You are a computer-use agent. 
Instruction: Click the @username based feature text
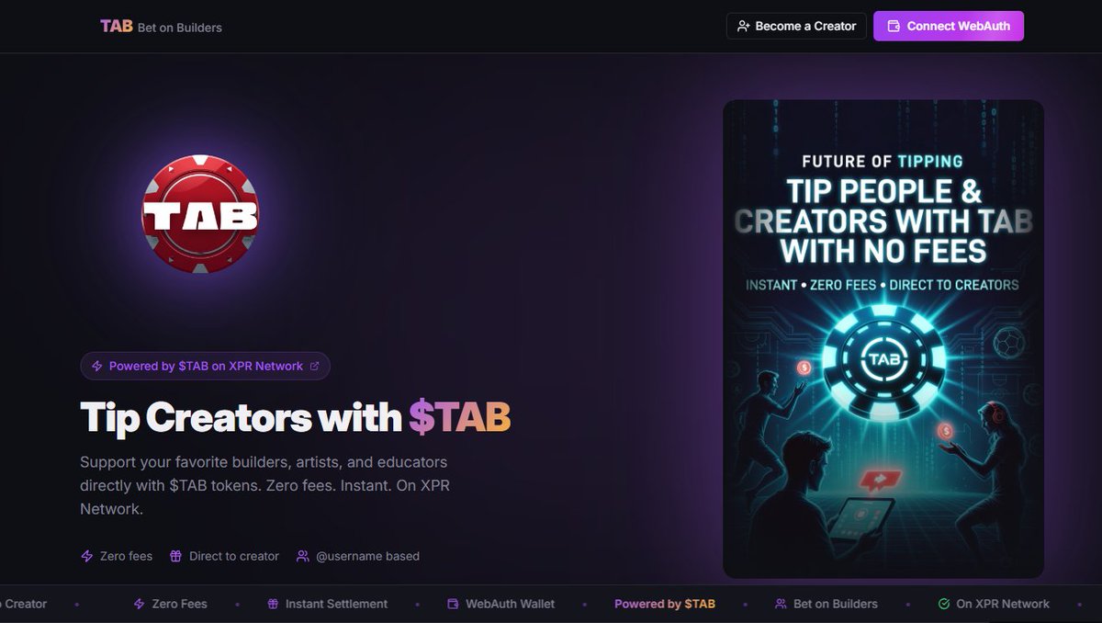click(367, 556)
